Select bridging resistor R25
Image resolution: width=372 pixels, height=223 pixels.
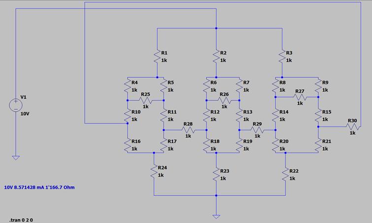[x=145, y=100]
